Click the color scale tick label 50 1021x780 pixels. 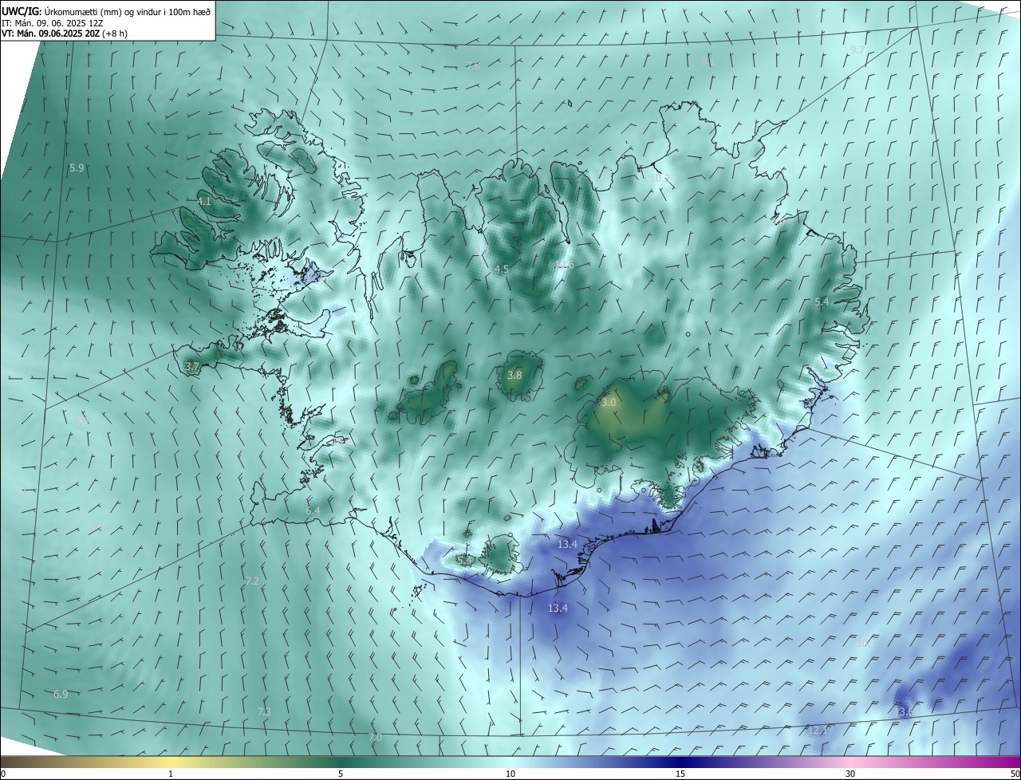pyautogui.click(x=1014, y=774)
